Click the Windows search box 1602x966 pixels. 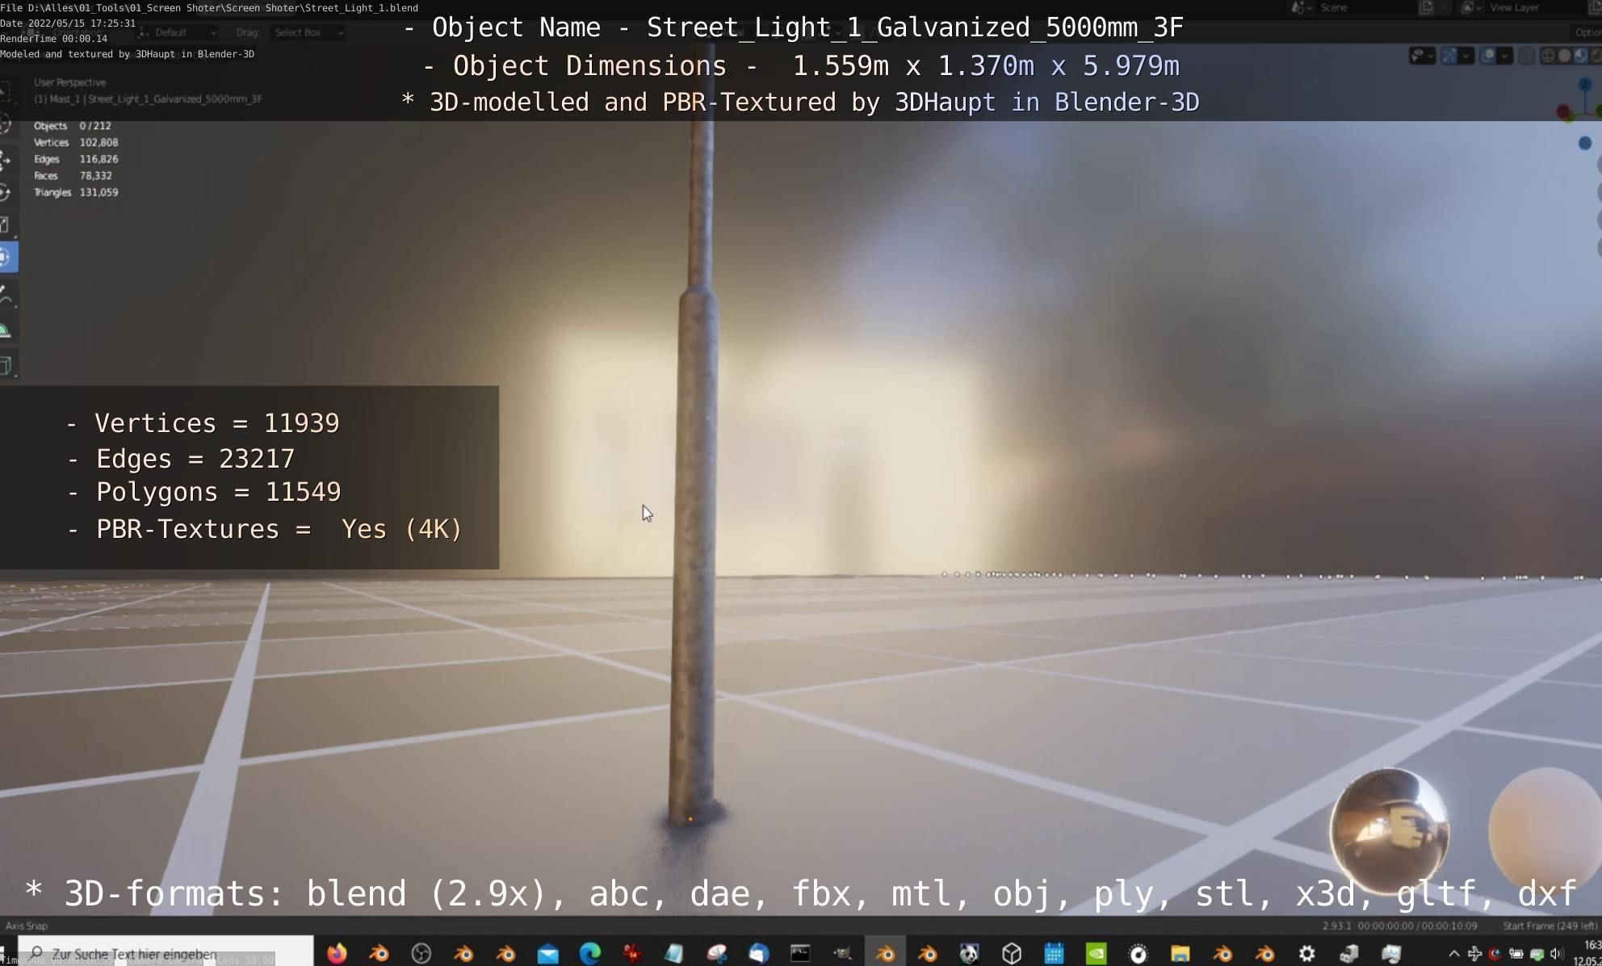166,953
